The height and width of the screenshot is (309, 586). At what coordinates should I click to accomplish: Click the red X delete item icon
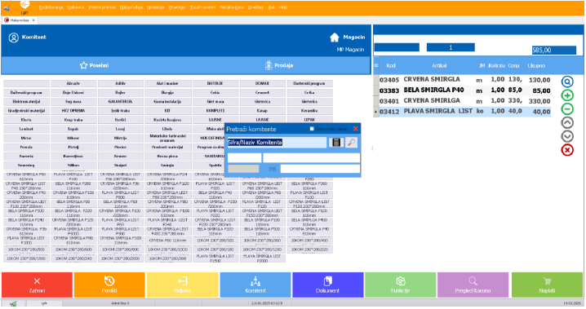coord(567,150)
